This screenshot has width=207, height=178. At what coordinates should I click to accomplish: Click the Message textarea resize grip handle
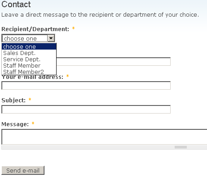point(181,147)
